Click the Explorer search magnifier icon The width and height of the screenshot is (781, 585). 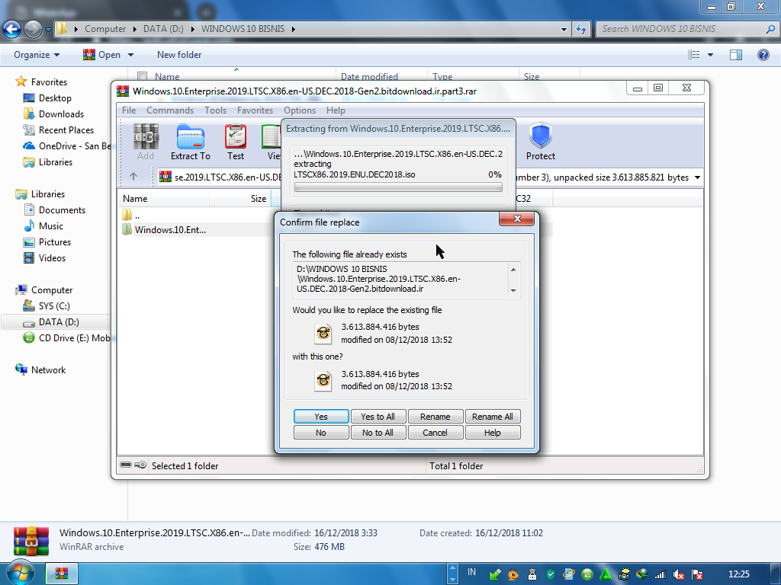click(770, 30)
